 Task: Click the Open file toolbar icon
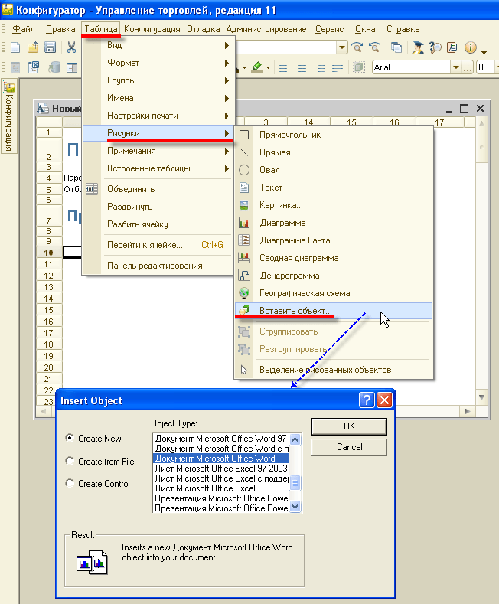[x=33, y=47]
